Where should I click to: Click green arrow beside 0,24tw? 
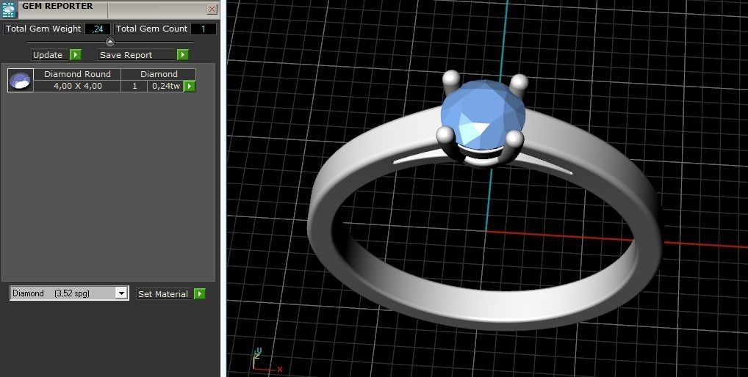coord(190,86)
